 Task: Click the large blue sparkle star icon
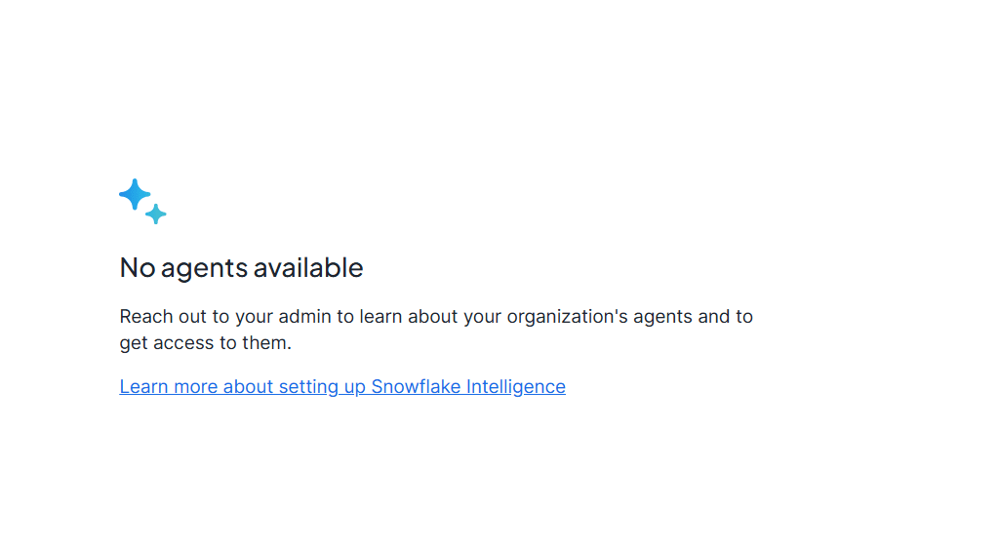click(x=135, y=195)
